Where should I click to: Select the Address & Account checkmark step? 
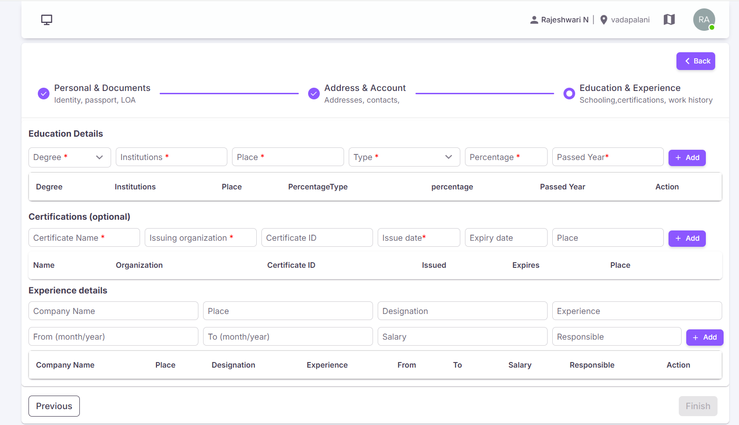pyautogui.click(x=314, y=93)
